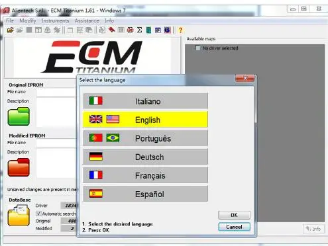
Task: Toggle the No driver selected checkbox
Action: pos(197,48)
